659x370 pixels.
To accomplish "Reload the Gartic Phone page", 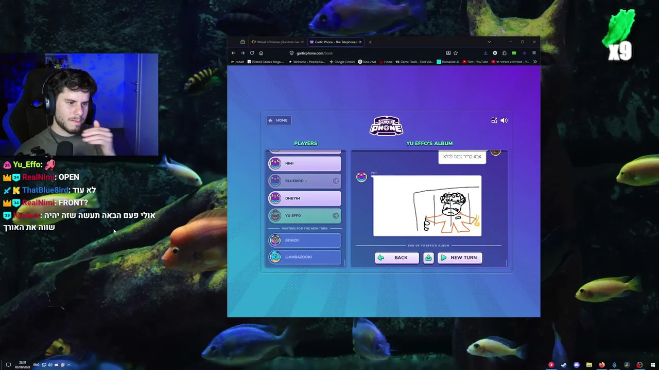I will coord(252,53).
